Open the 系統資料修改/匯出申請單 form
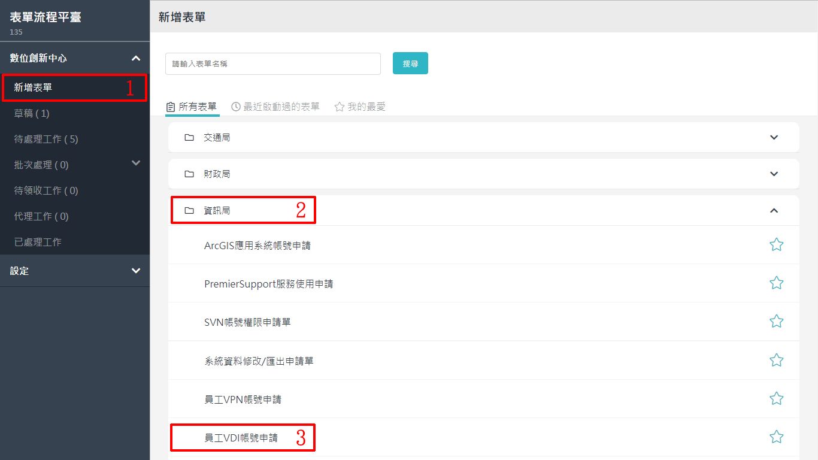Screen dimensions: 818x460 point(259,361)
